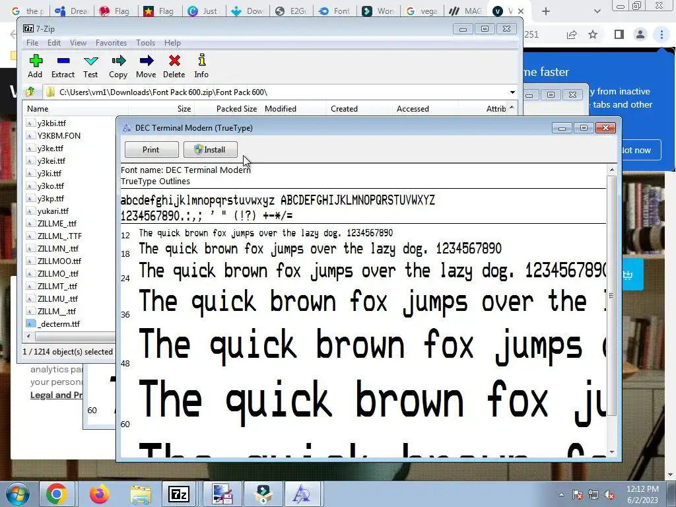Close the active Chrome tab
This screenshot has height=507, width=676.
521,11
